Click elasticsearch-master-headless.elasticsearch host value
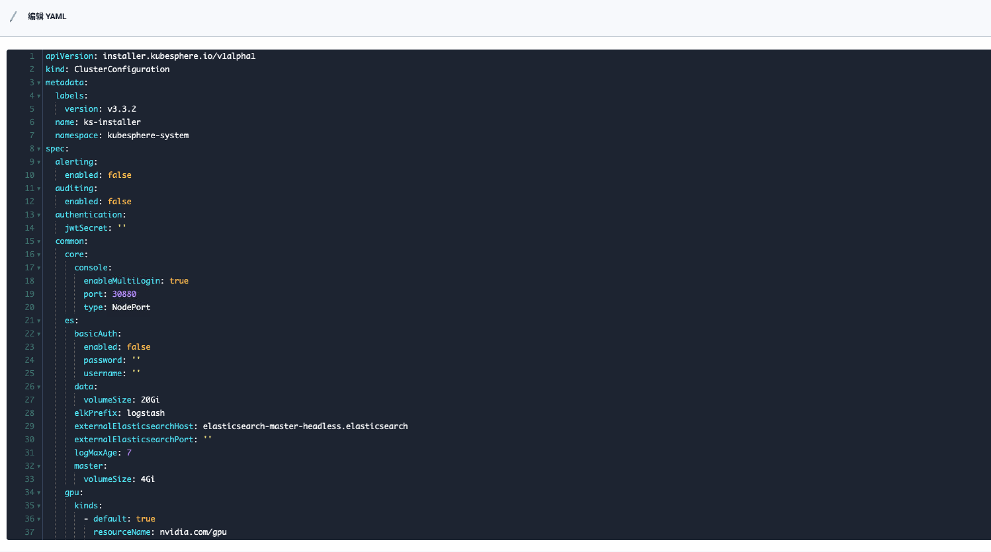The width and height of the screenshot is (991, 552). click(306, 426)
